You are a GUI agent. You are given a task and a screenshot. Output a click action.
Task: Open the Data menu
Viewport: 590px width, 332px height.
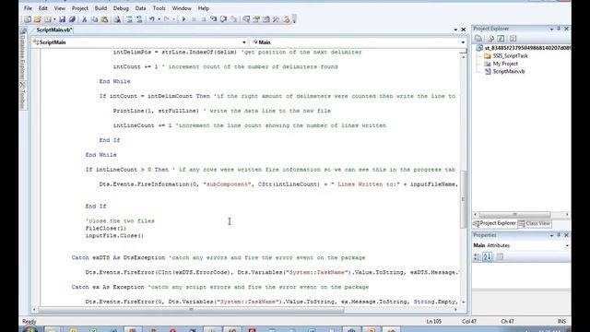(x=140, y=8)
